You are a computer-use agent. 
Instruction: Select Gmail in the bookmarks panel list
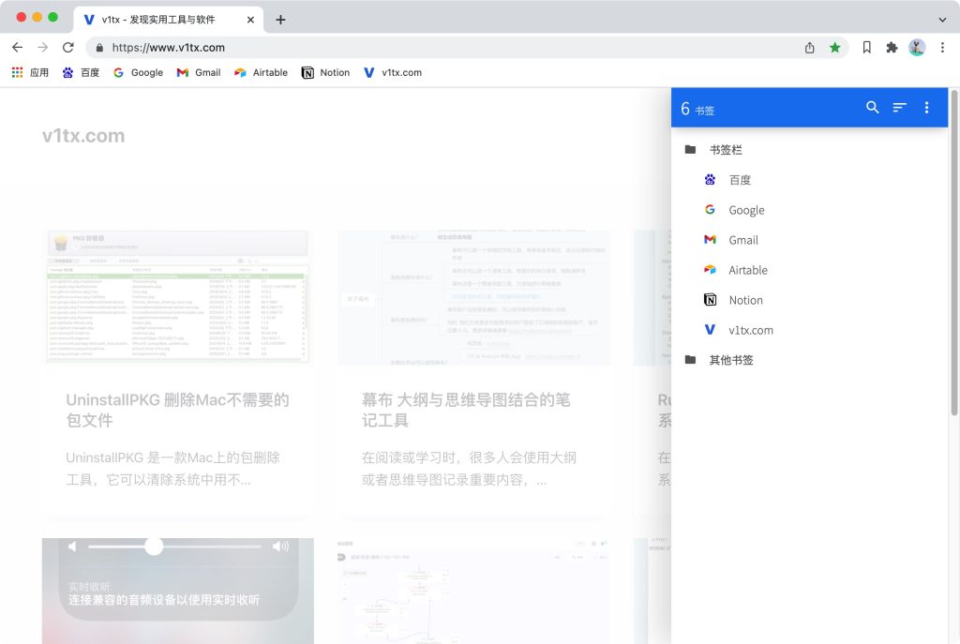[x=809, y=240]
